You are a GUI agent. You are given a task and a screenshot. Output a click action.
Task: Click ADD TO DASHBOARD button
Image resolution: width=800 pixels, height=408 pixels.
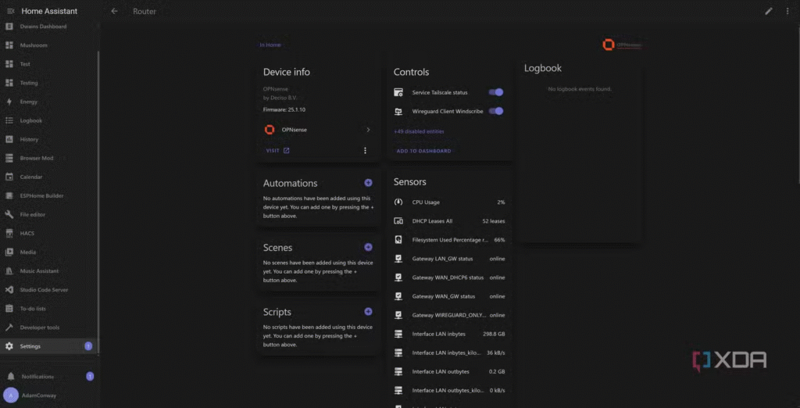coord(423,151)
